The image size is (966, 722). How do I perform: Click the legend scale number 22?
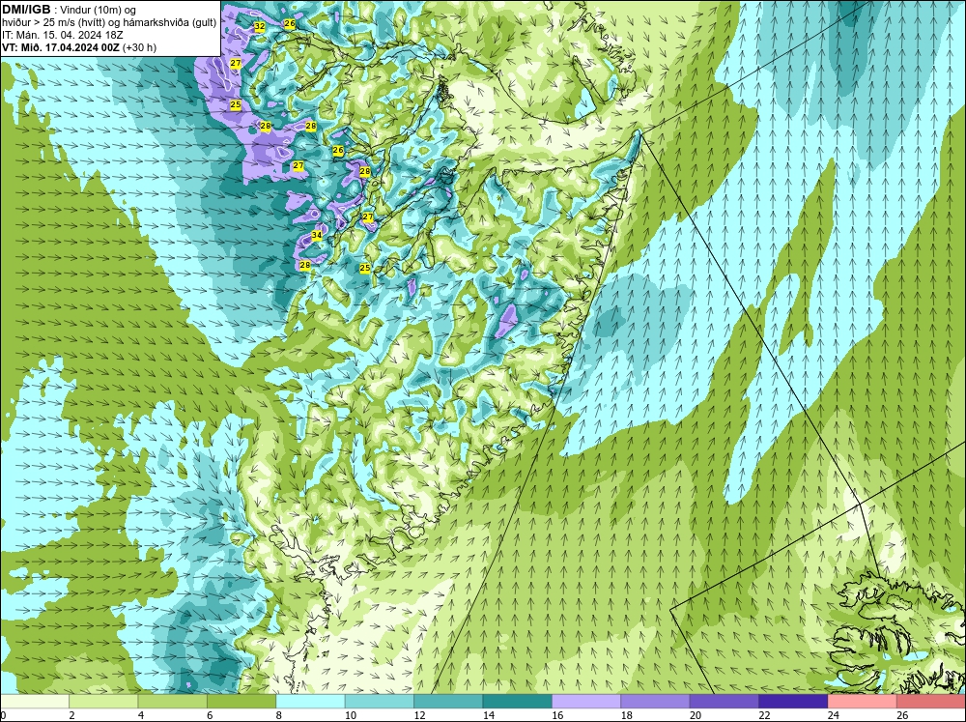point(764,715)
